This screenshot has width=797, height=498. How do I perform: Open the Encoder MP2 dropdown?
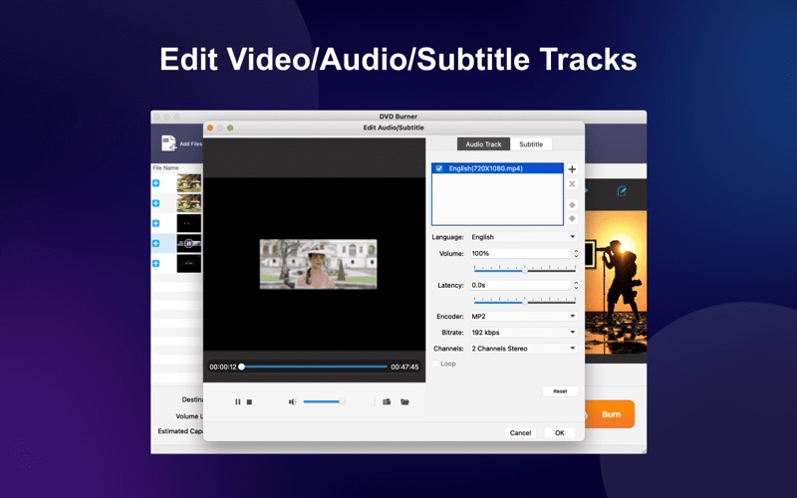(x=523, y=317)
